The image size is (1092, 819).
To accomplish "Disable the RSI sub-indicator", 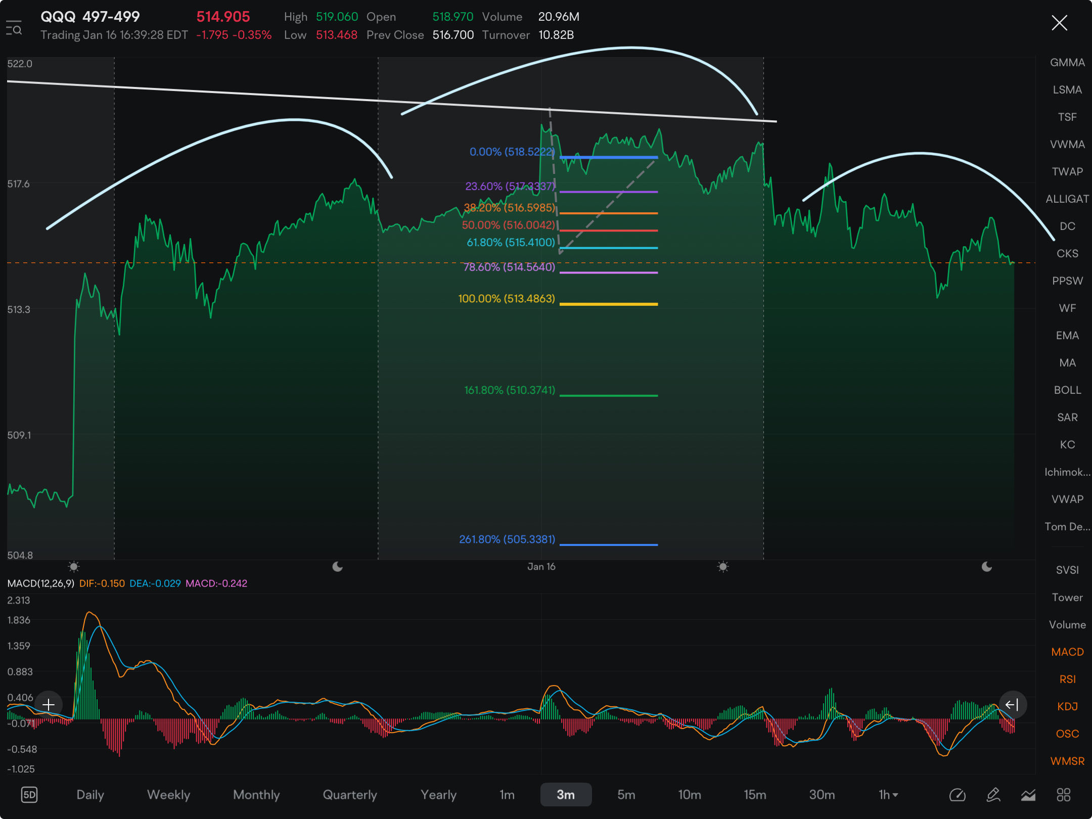I will pyautogui.click(x=1067, y=679).
